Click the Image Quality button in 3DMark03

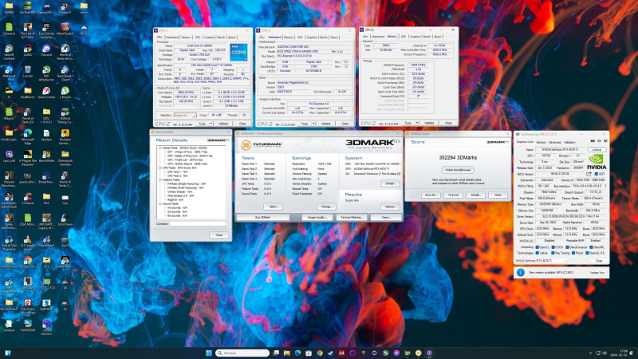point(317,217)
